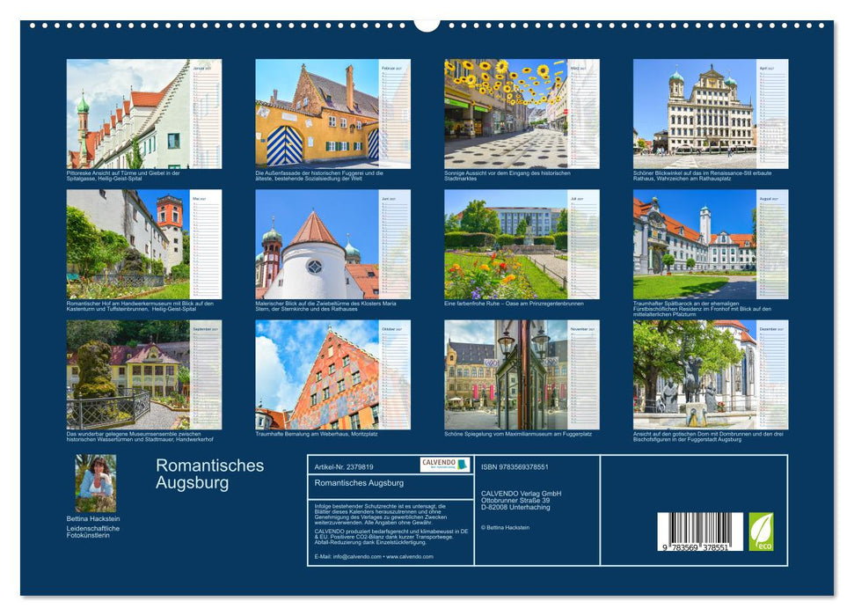The image size is (854, 616).
Task: Click caption 'Traumhafter Spätbarock an der ehemaligen'
Action: point(703,309)
